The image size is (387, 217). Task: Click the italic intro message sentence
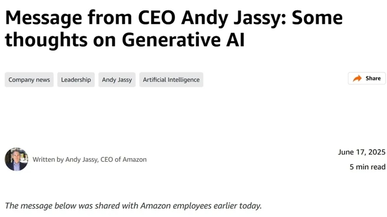coord(134,206)
